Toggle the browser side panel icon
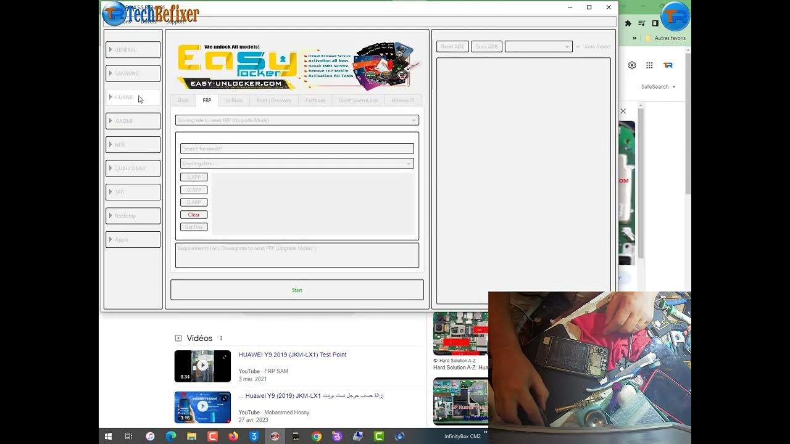790x444 pixels. 655,23
